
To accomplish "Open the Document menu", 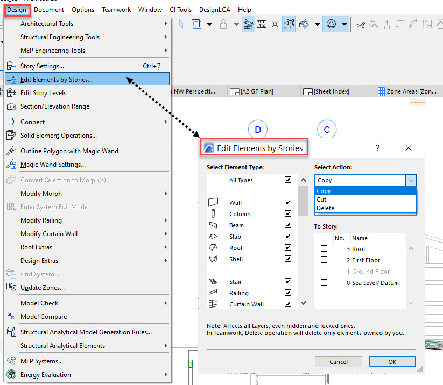I will click(x=49, y=10).
